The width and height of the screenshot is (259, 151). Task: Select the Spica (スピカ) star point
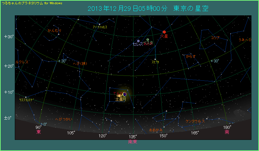pyautogui.click(x=155, y=59)
